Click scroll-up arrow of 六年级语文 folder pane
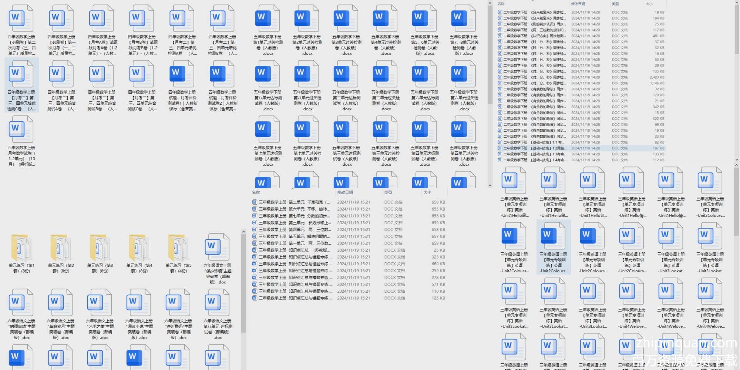Viewport: 740px width, 370px height. 243,232
